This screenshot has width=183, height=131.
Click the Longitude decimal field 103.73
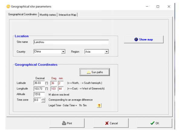click(x=39, y=89)
